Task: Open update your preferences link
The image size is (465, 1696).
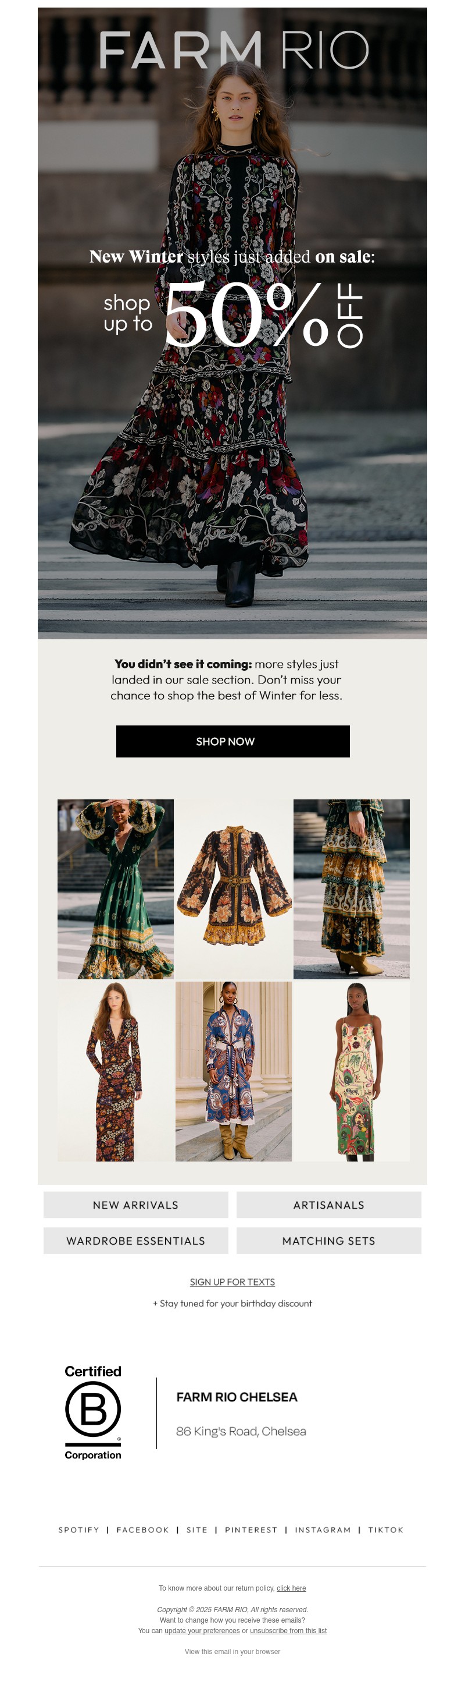Action: 202,1631
